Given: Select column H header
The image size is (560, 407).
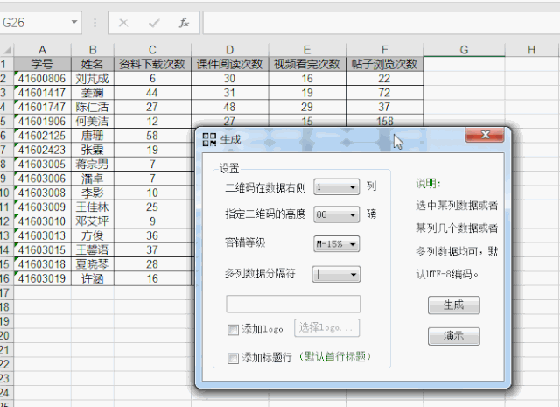Looking at the screenshot, I should (x=531, y=50).
